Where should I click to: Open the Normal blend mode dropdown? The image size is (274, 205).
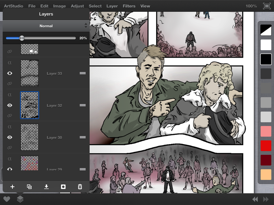pos(46,26)
